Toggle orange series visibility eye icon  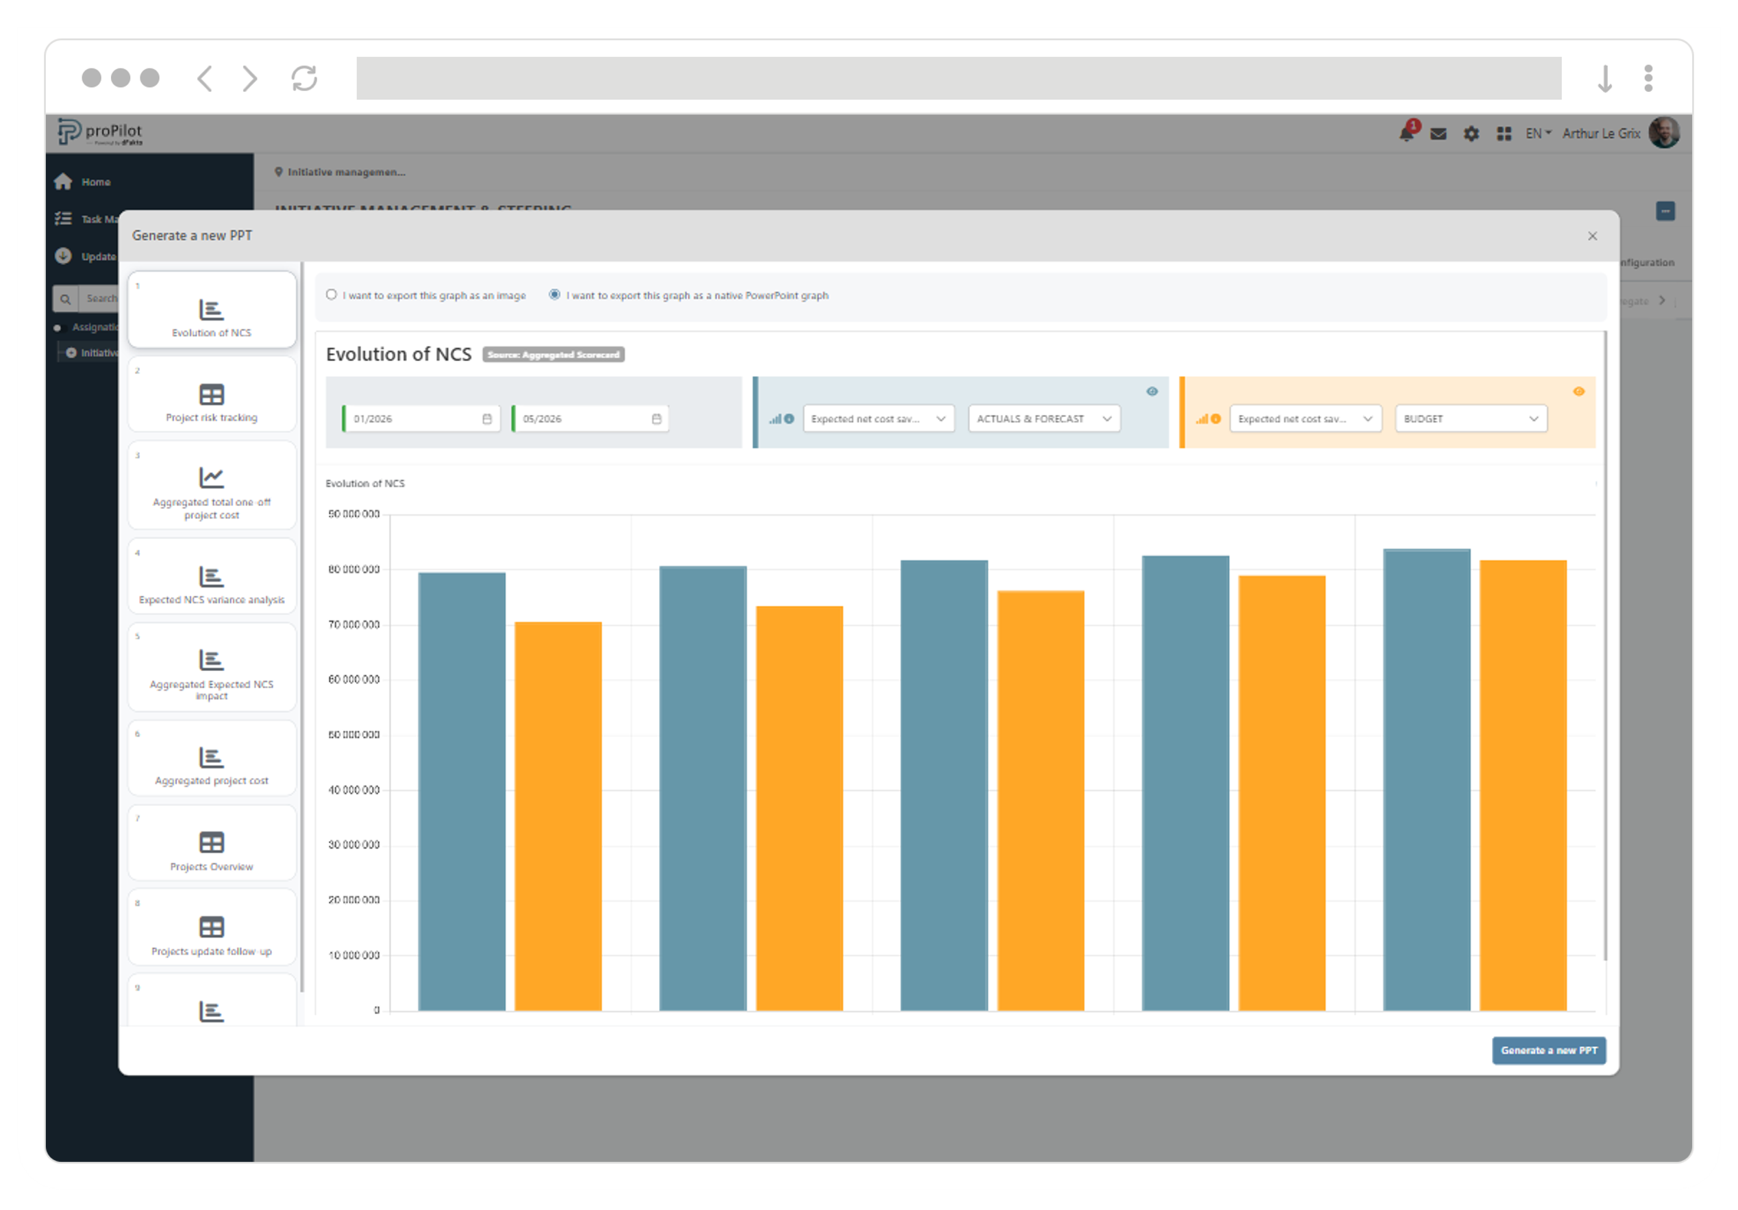click(x=1578, y=392)
